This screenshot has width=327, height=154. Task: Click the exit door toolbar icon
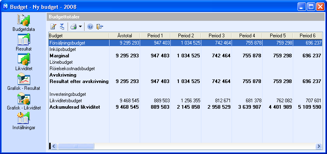coord(100,26)
